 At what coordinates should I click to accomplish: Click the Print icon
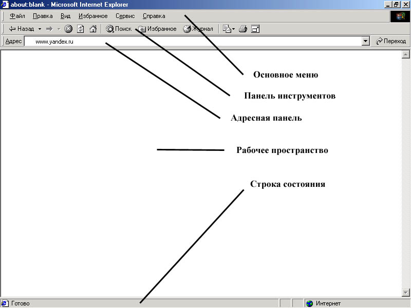click(x=243, y=29)
